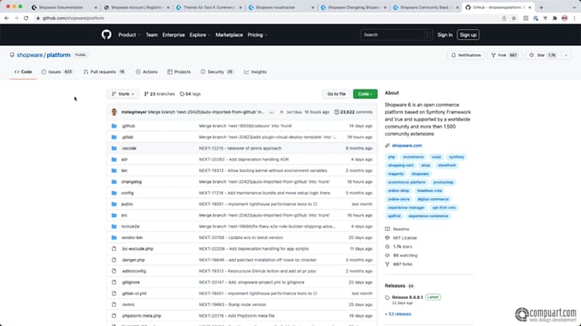Image resolution: width=581 pixels, height=326 pixels.
Task: Click the Sign in link
Action: pos(445,34)
